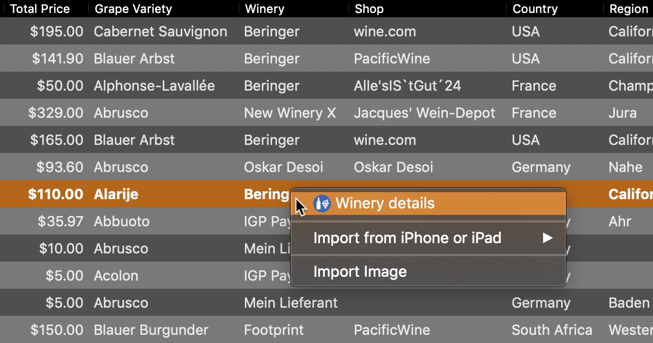
Task: Sort by the Grape Variety column header
Action: coord(133,9)
